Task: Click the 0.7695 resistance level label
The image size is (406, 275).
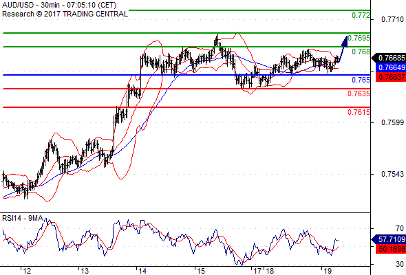Action: click(x=359, y=38)
